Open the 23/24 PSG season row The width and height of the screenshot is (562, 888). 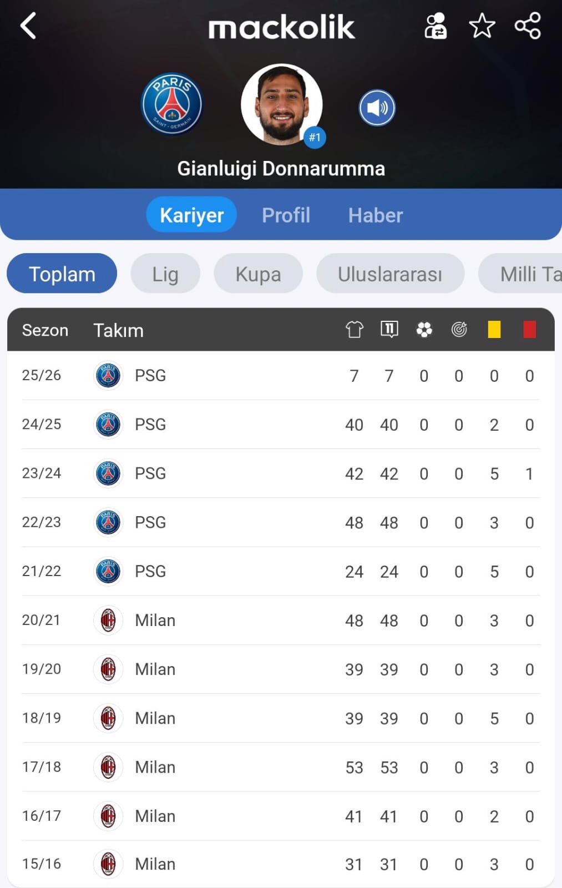click(281, 473)
